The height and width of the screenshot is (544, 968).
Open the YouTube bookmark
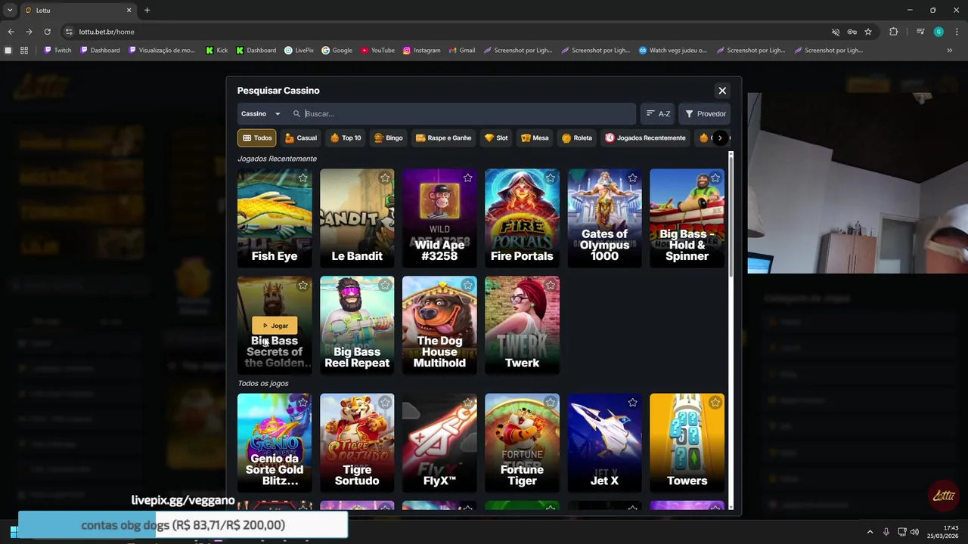point(377,51)
